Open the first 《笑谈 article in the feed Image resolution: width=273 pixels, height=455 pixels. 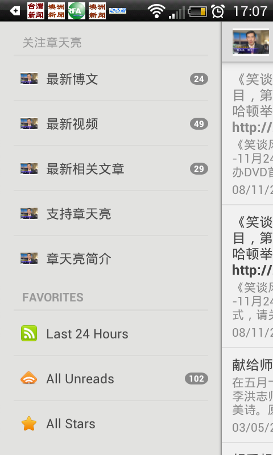[x=247, y=134]
